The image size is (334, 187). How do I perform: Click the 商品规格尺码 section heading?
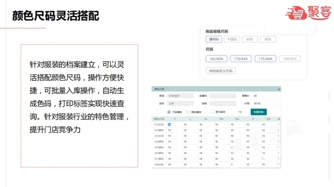[217, 31]
